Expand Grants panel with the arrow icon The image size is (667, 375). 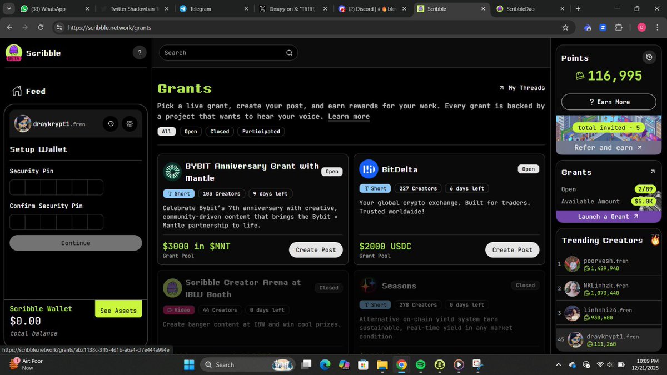tap(653, 172)
